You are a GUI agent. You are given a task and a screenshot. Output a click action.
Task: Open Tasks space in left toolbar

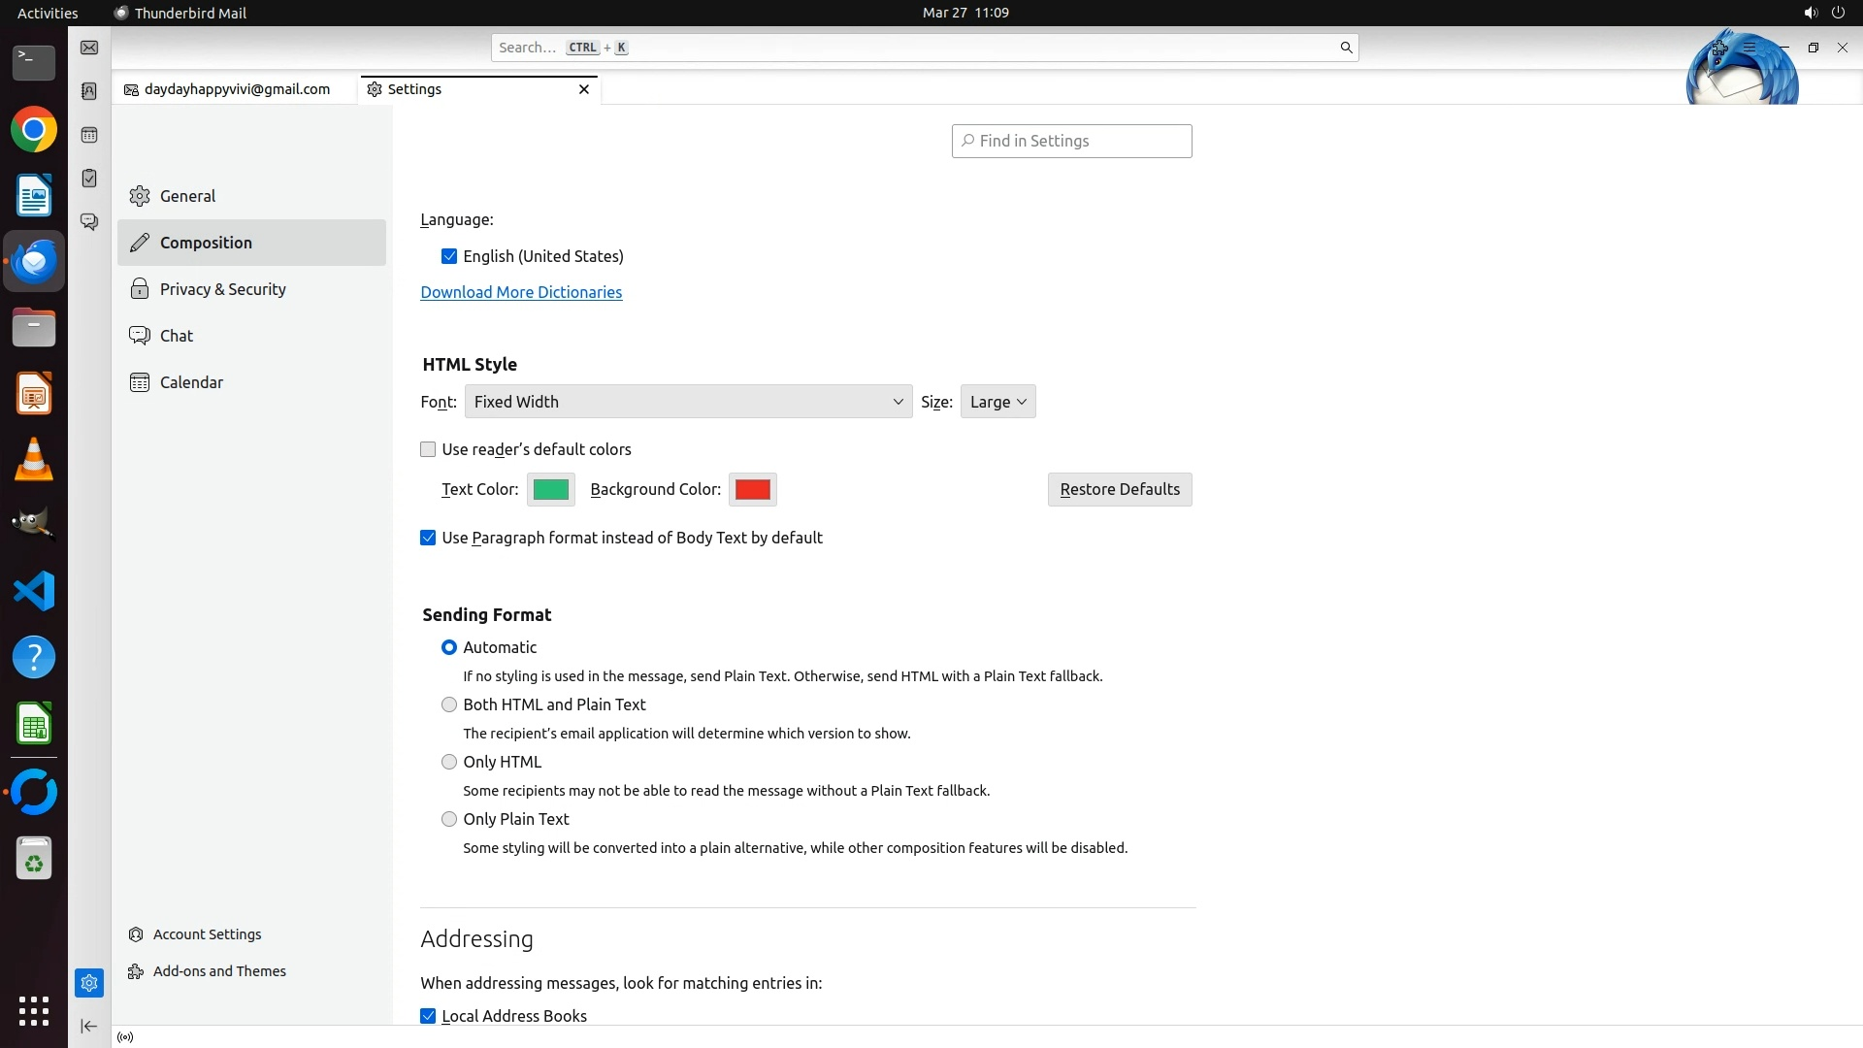coord(89,179)
